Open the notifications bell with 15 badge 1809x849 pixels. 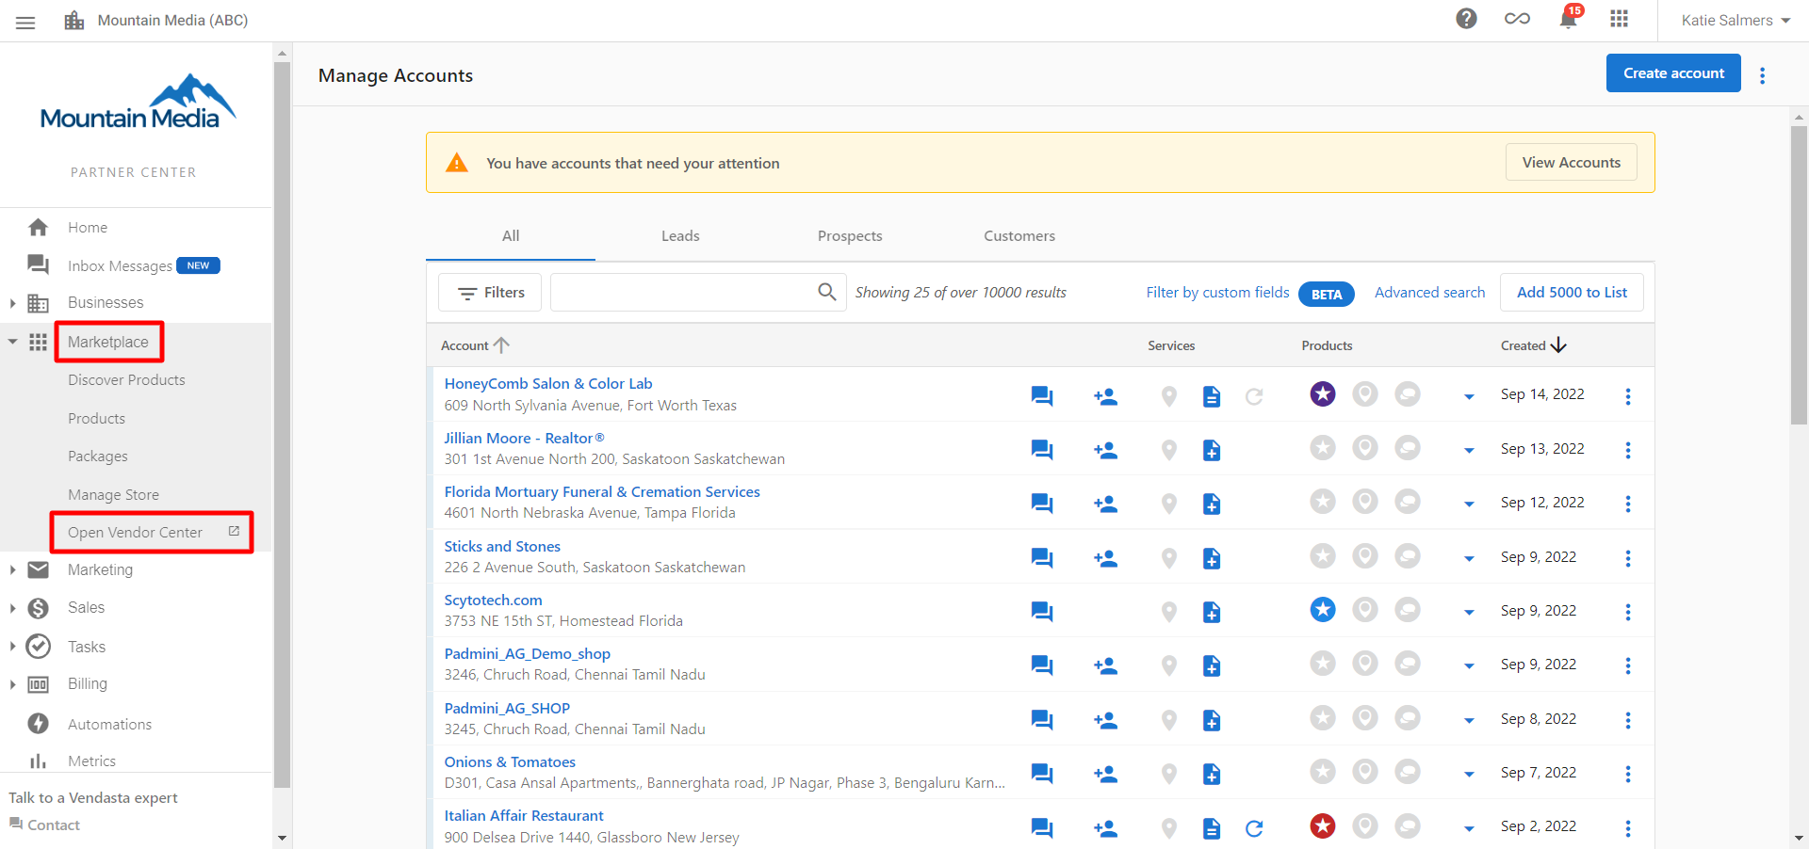1569,18
